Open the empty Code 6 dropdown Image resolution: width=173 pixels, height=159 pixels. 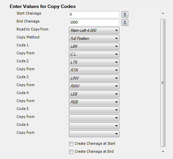tap(94, 126)
